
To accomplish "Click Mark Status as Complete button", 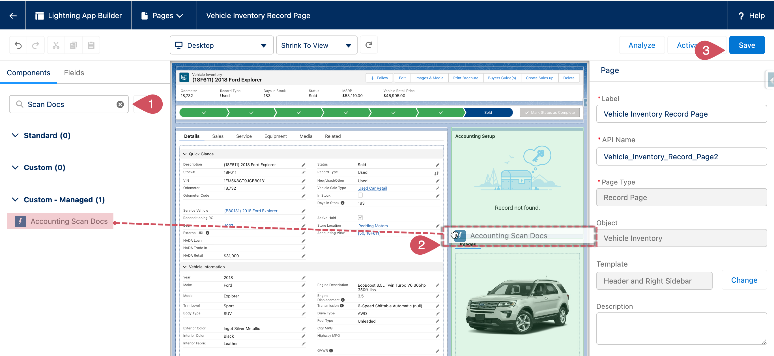I will 550,112.
